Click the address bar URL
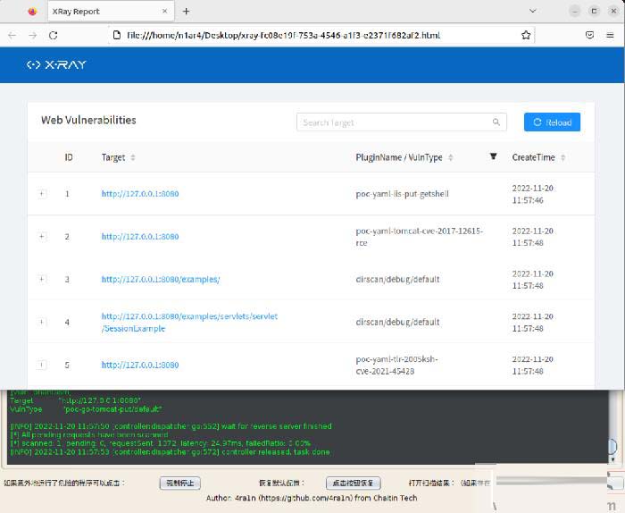Viewport: 625px width, 513px height. [283, 35]
